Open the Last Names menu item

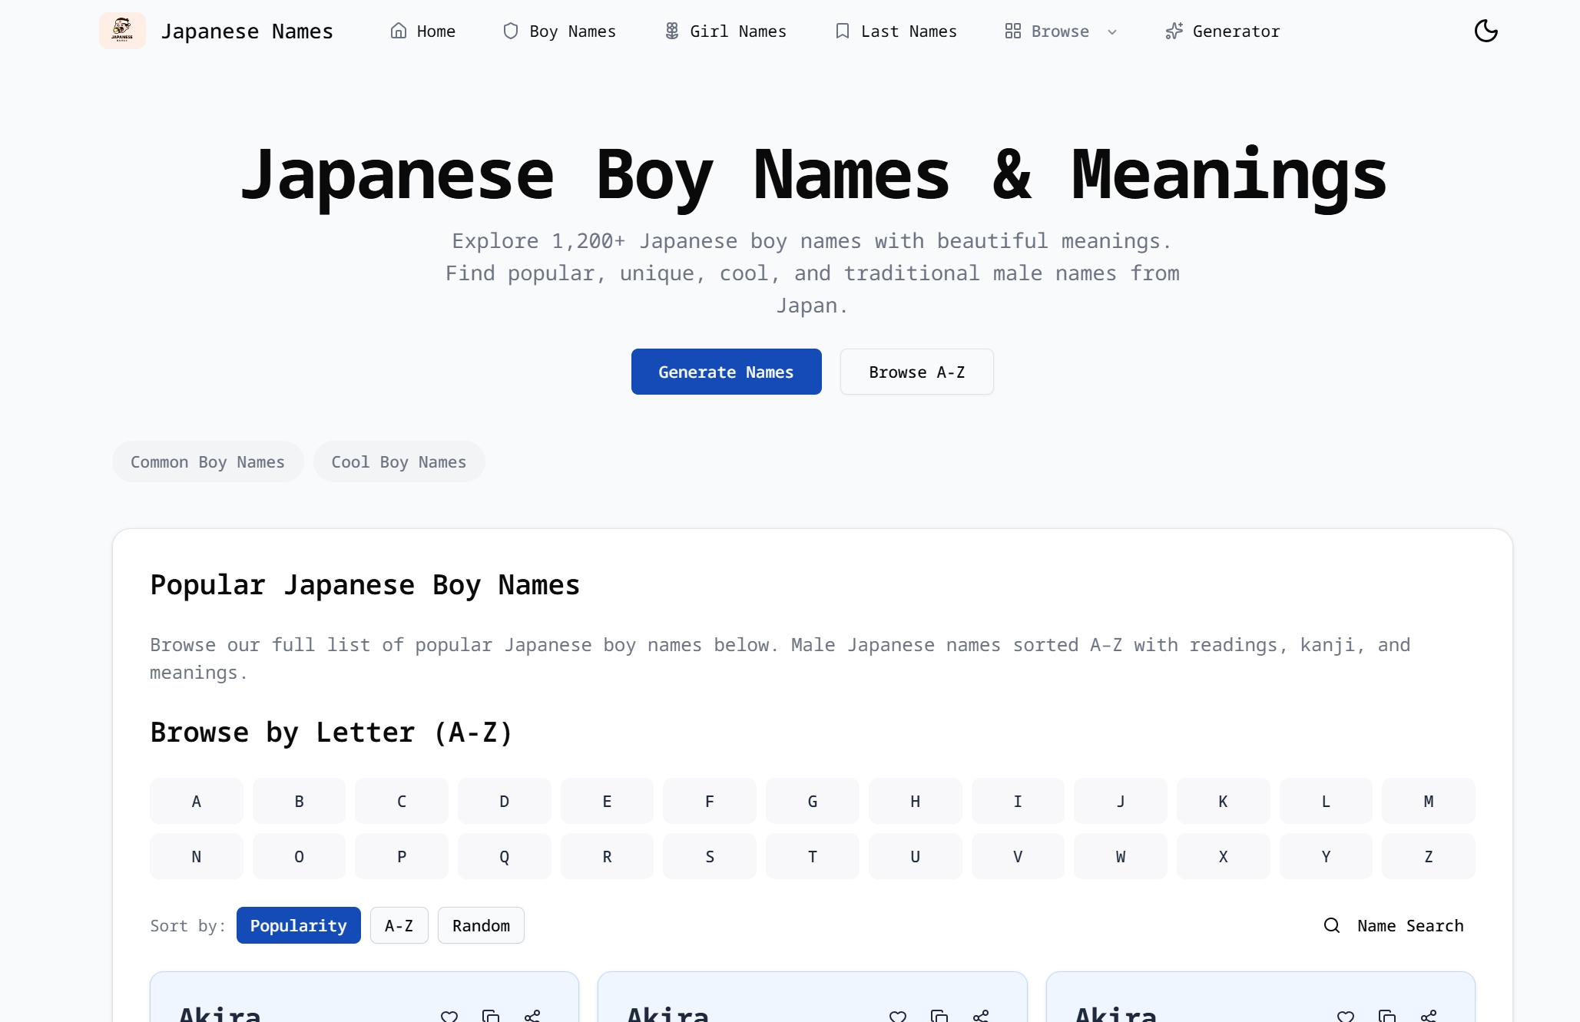click(896, 31)
